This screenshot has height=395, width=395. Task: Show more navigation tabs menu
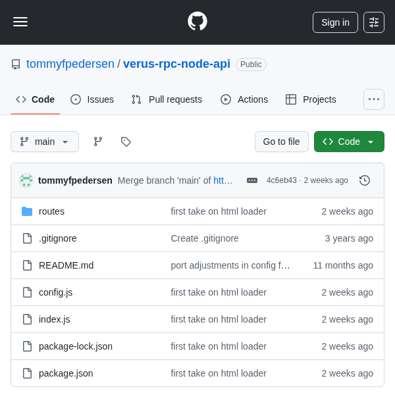pyautogui.click(x=374, y=99)
